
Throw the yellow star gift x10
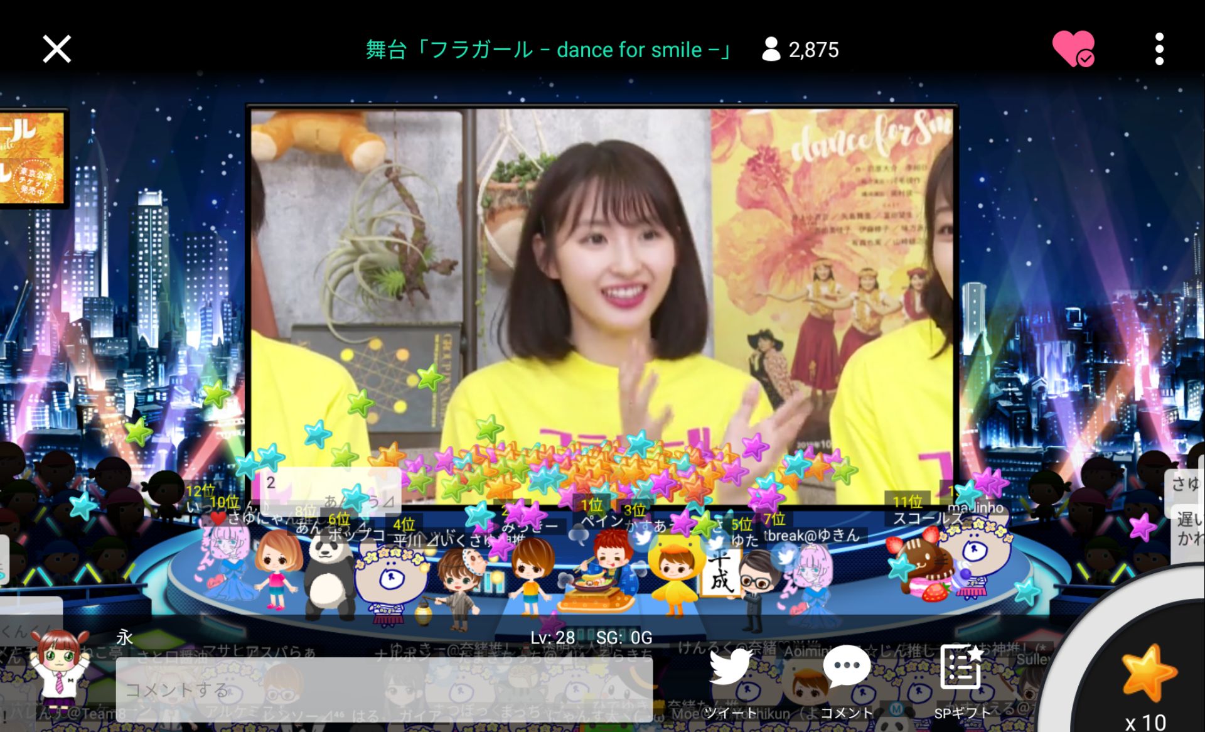(x=1148, y=675)
